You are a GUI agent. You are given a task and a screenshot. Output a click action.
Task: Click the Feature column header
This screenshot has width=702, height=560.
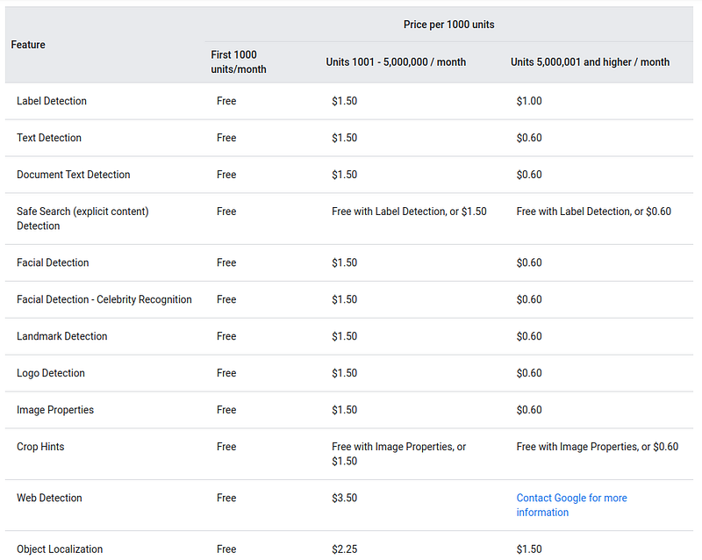pyautogui.click(x=28, y=45)
